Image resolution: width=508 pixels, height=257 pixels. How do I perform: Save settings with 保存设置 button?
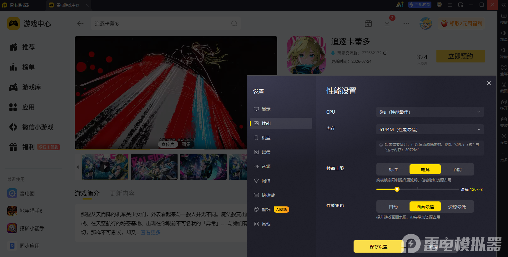(x=379, y=246)
